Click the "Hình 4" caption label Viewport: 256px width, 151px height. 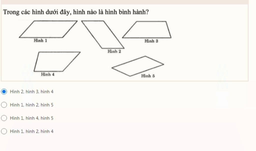coord(48,74)
